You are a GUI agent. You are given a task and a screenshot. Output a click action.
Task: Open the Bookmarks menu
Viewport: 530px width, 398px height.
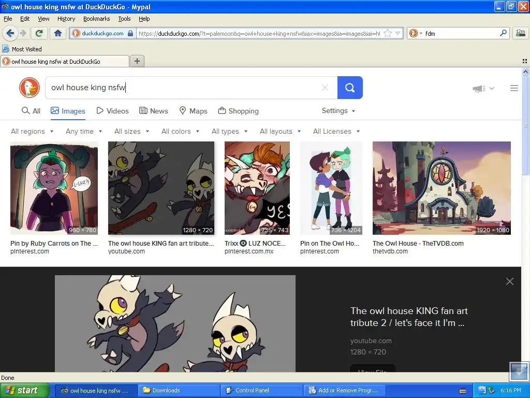tap(96, 19)
